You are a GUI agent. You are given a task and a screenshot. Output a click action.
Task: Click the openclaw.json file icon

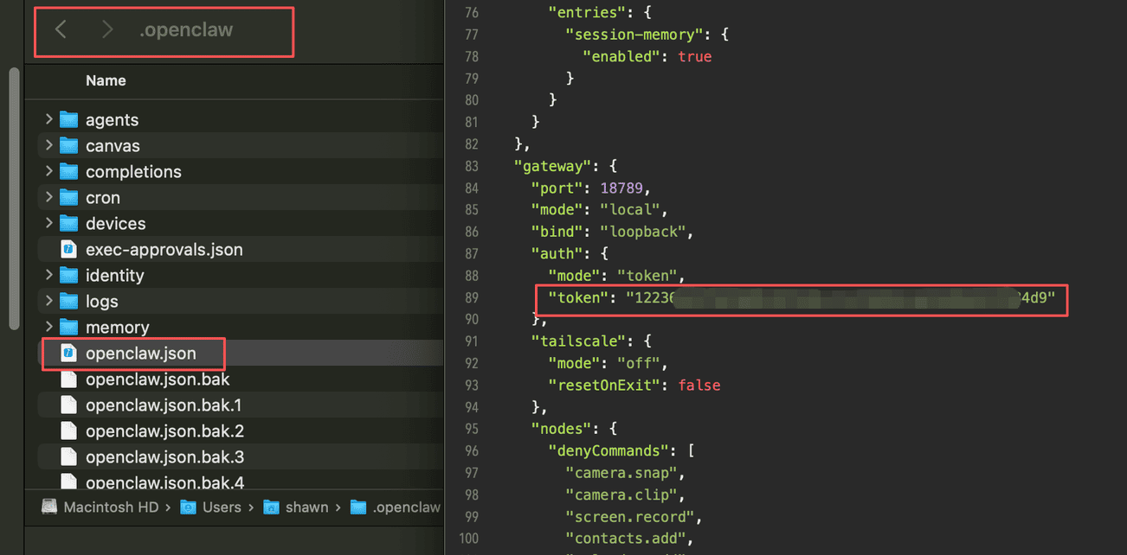68,354
